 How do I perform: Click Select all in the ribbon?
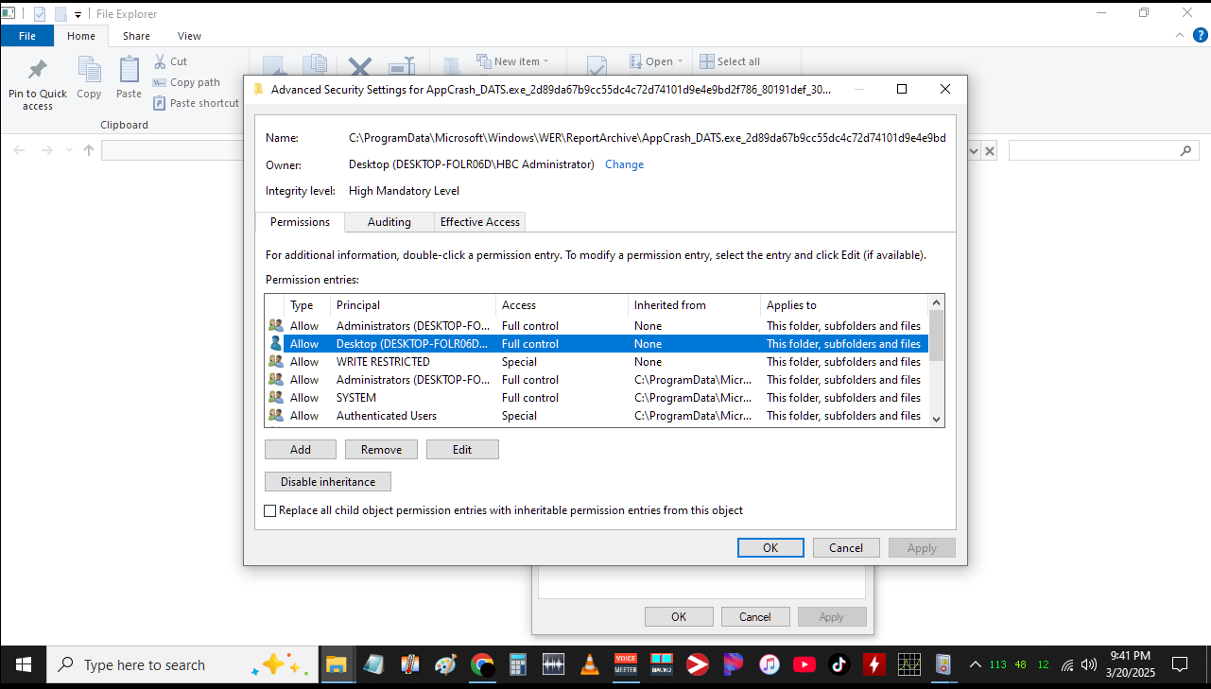coord(729,61)
